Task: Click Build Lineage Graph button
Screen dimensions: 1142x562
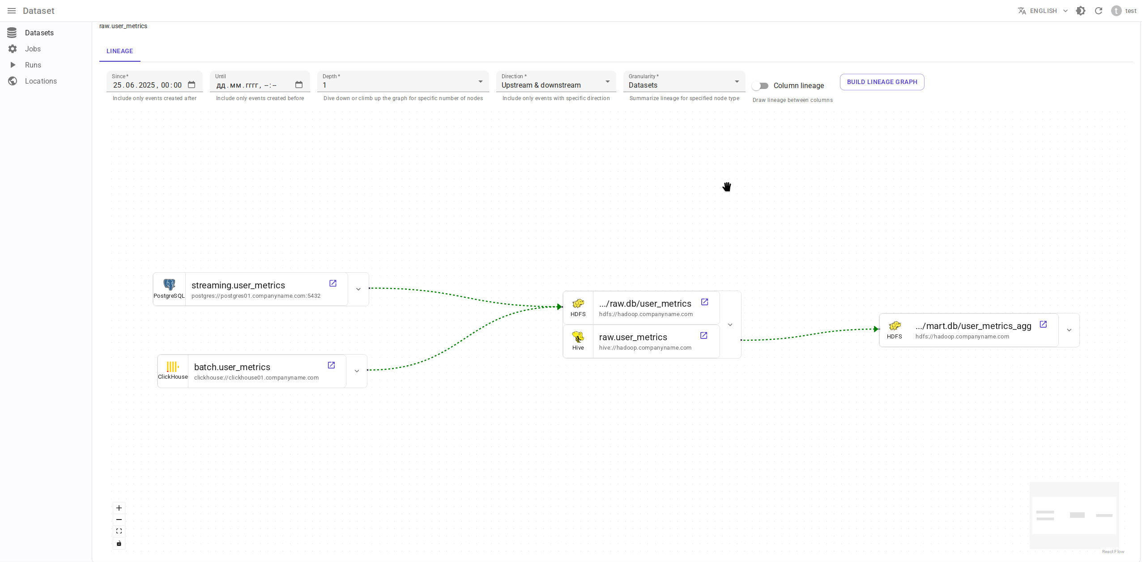Action: tap(882, 82)
